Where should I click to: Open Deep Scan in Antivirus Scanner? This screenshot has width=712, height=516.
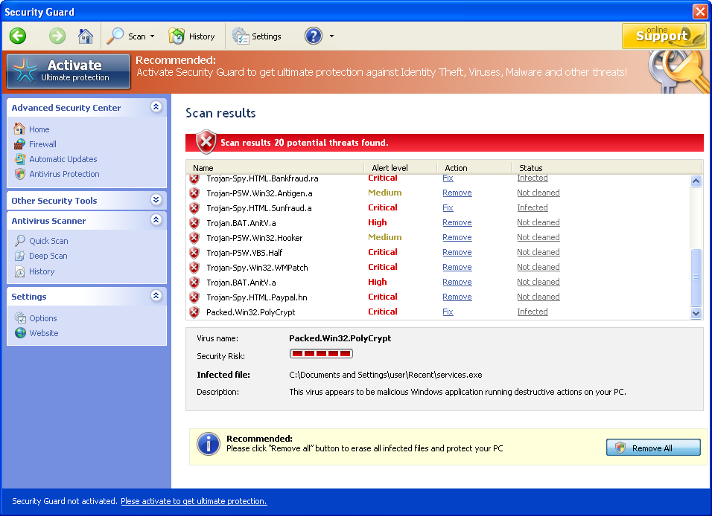point(48,256)
